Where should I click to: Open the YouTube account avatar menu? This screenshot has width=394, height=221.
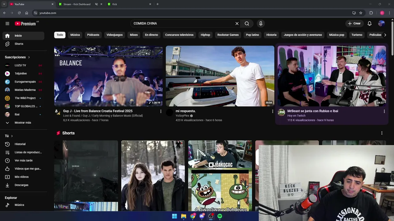381,24
